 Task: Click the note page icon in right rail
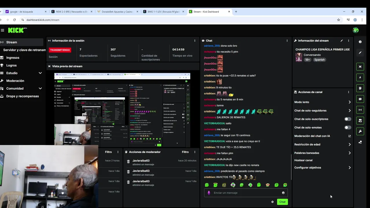360,88
